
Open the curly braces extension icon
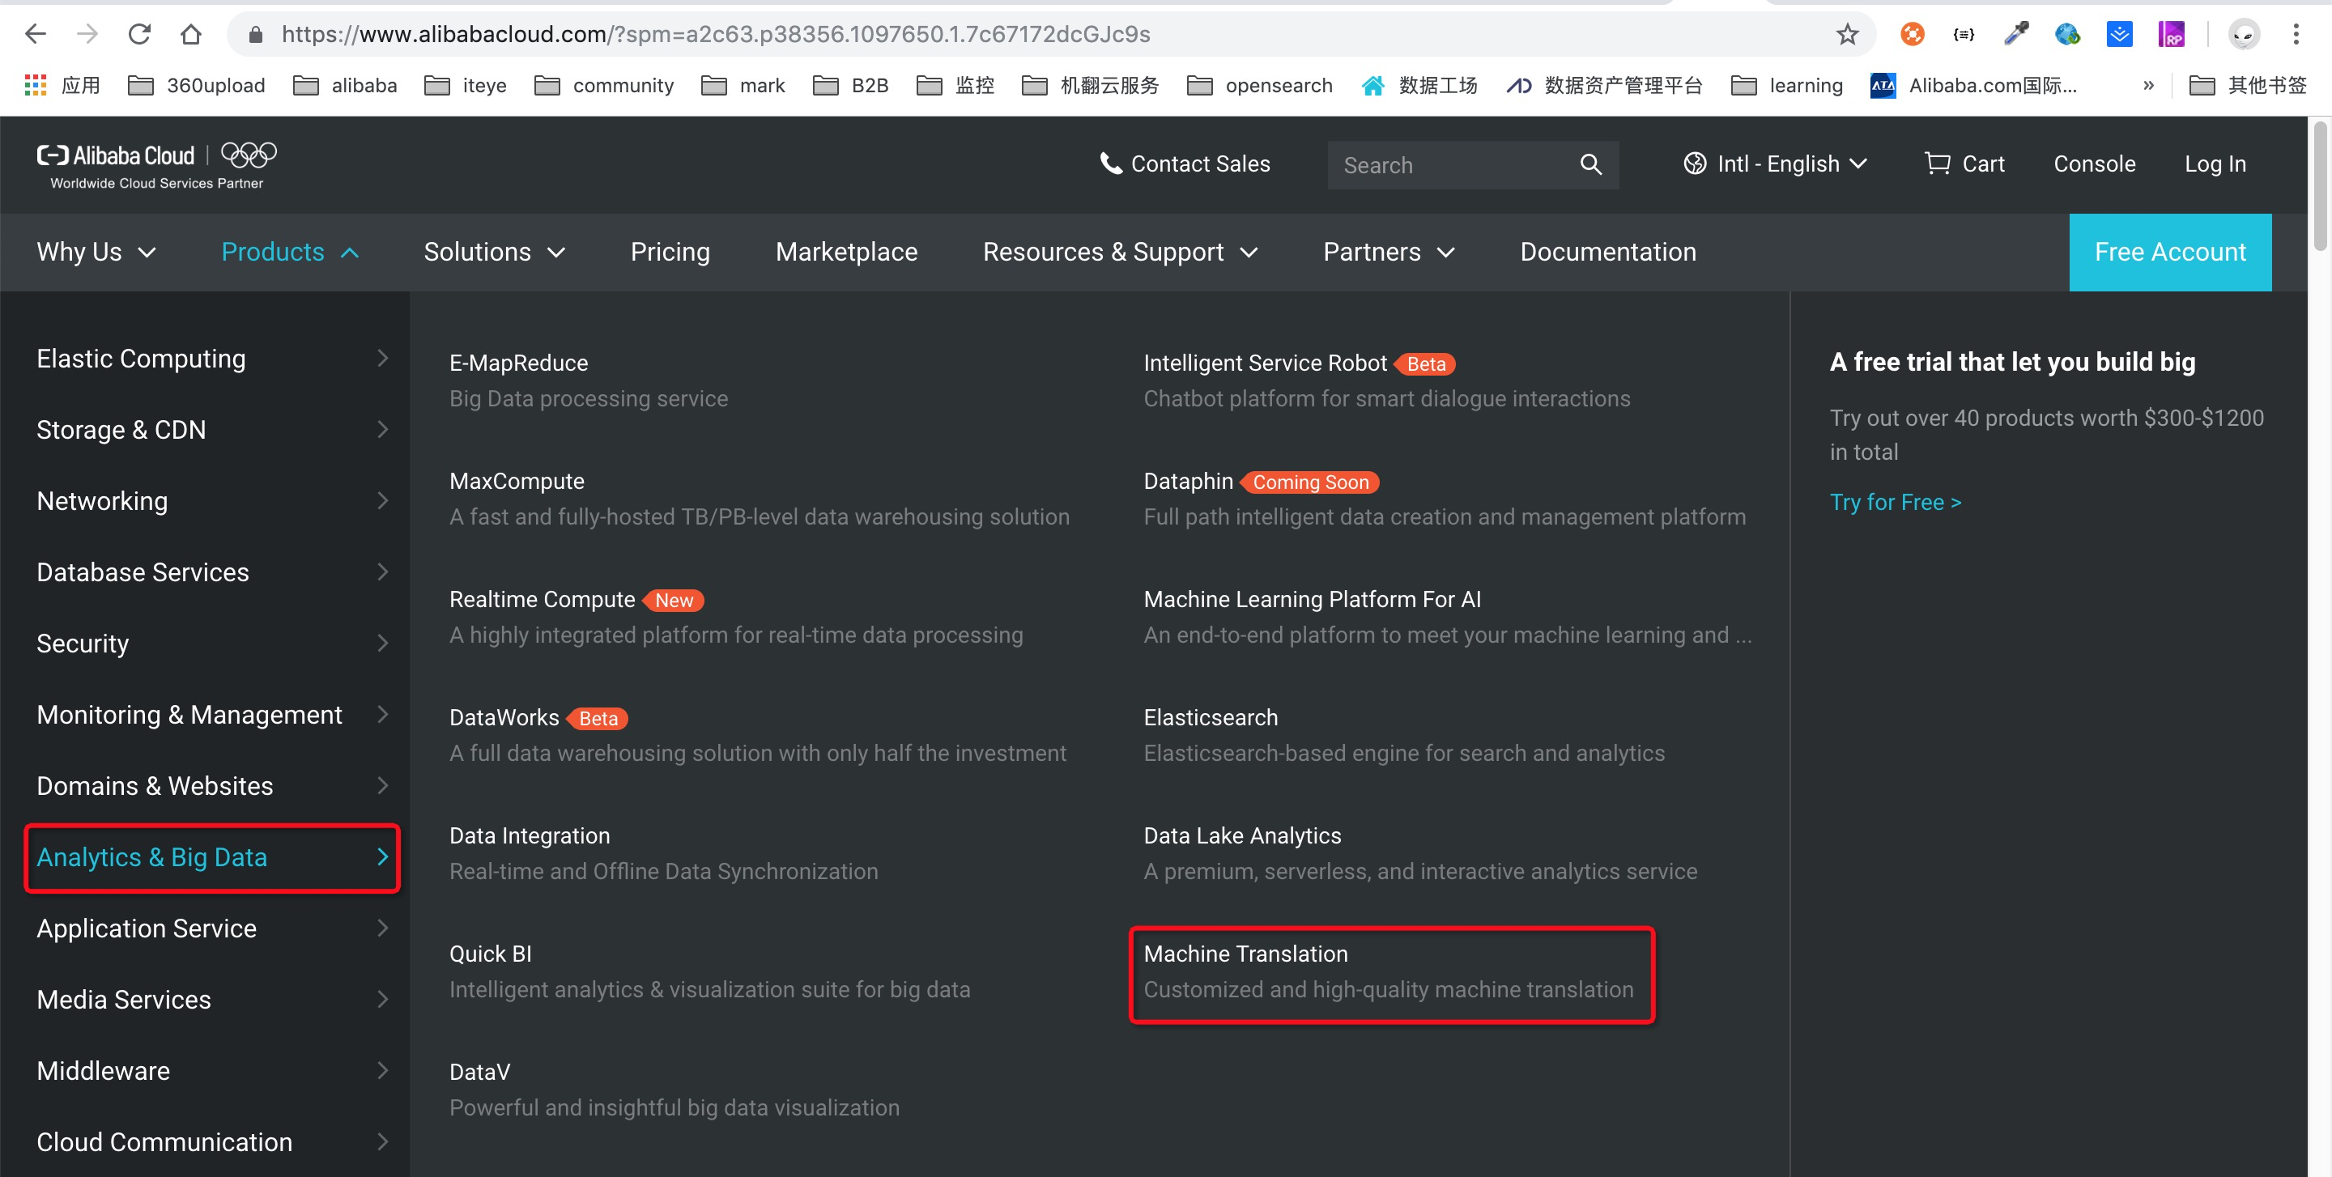(1964, 34)
